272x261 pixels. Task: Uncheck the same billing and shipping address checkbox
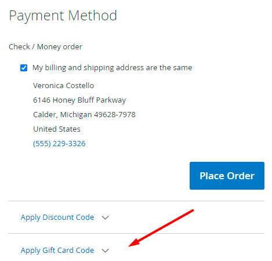24,68
